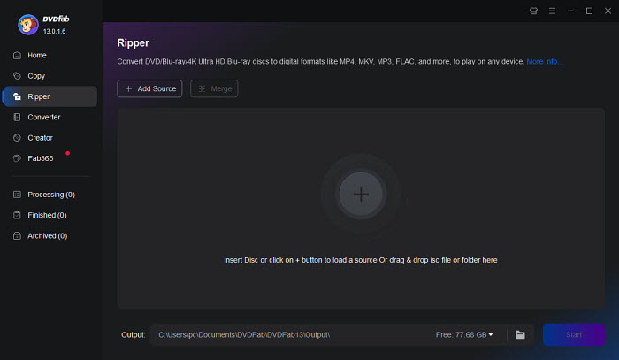Viewport: 619px width, 360px height.
Task: Click the merge icon beside Merge label
Action: (202, 88)
